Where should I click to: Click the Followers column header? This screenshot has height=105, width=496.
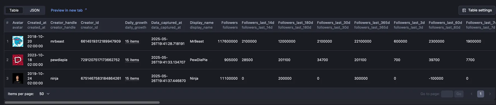pos(230,23)
